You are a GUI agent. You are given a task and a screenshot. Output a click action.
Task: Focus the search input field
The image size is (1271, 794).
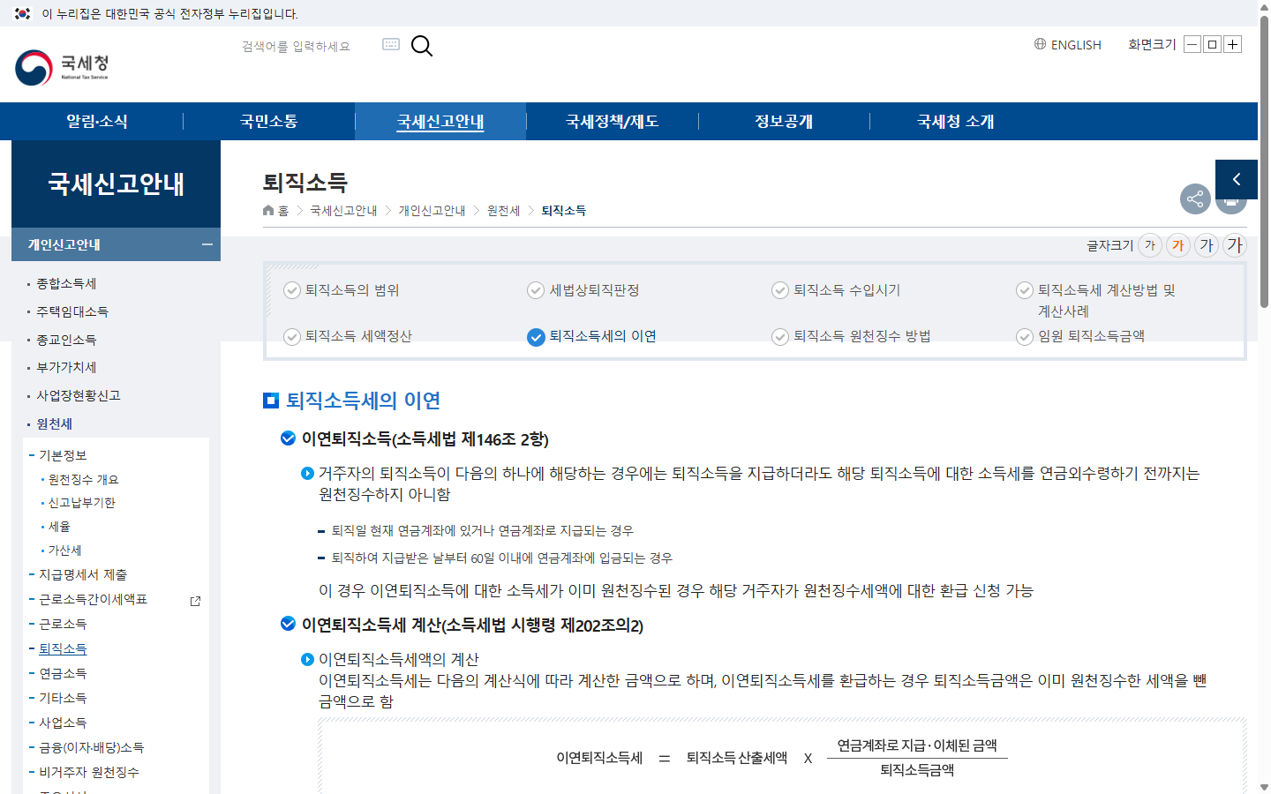click(305, 46)
